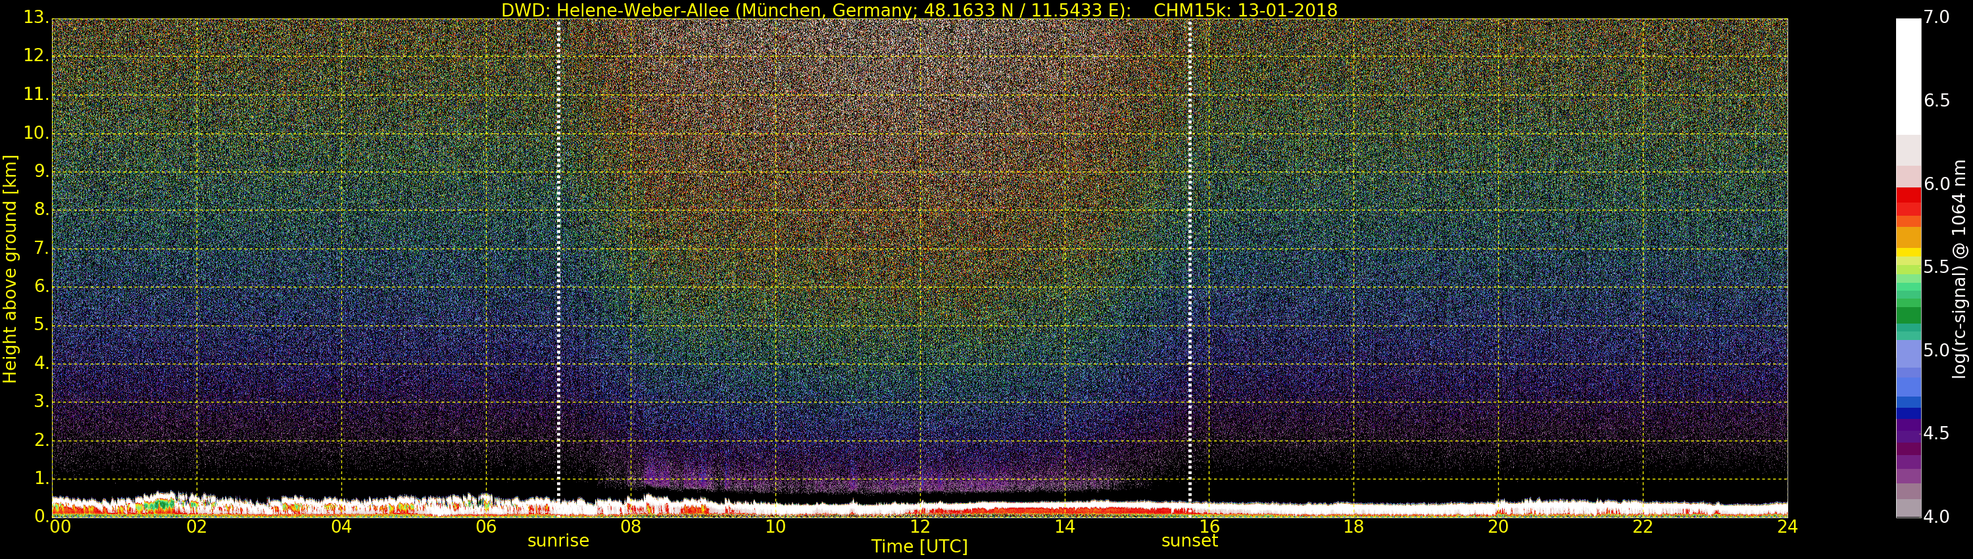The width and height of the screenshot is (1973, 559).
Task: Click the "Time [UTC]" axis label
Action: 919,547
